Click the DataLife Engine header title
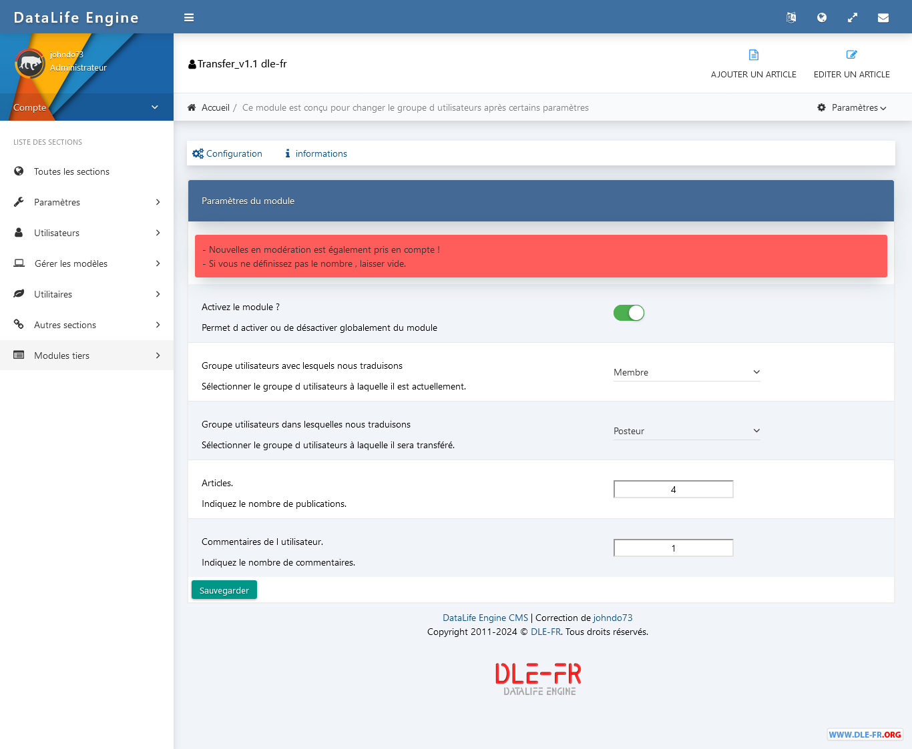 (76, 18)
